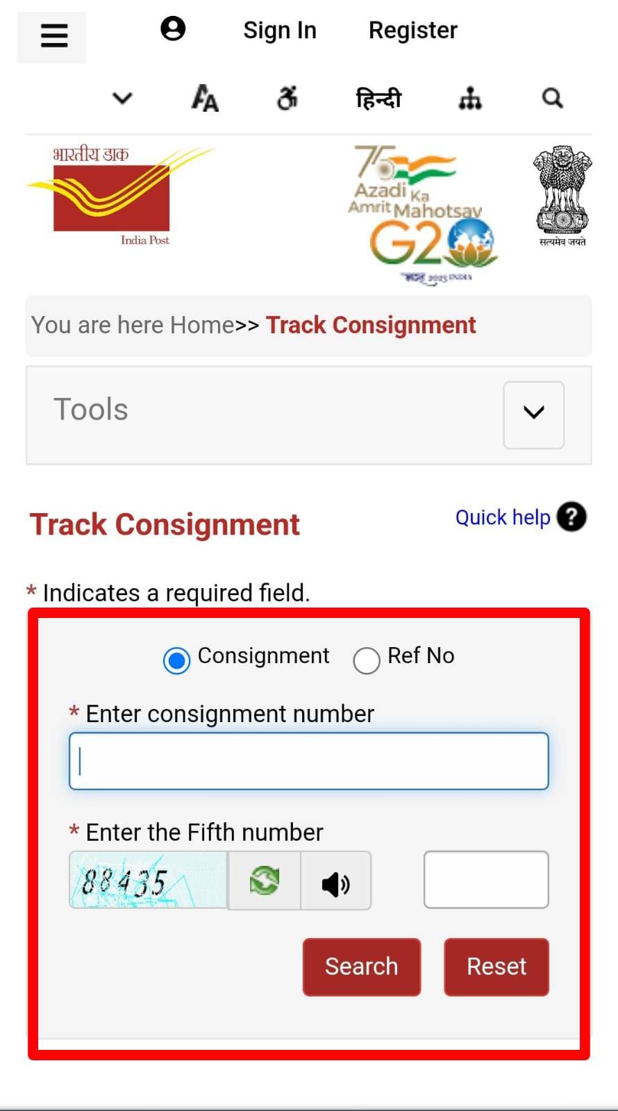This screenshot has height=1111, width=618.
Task: Expand the top bar chevron dropdown
Action: click(122, 99)
